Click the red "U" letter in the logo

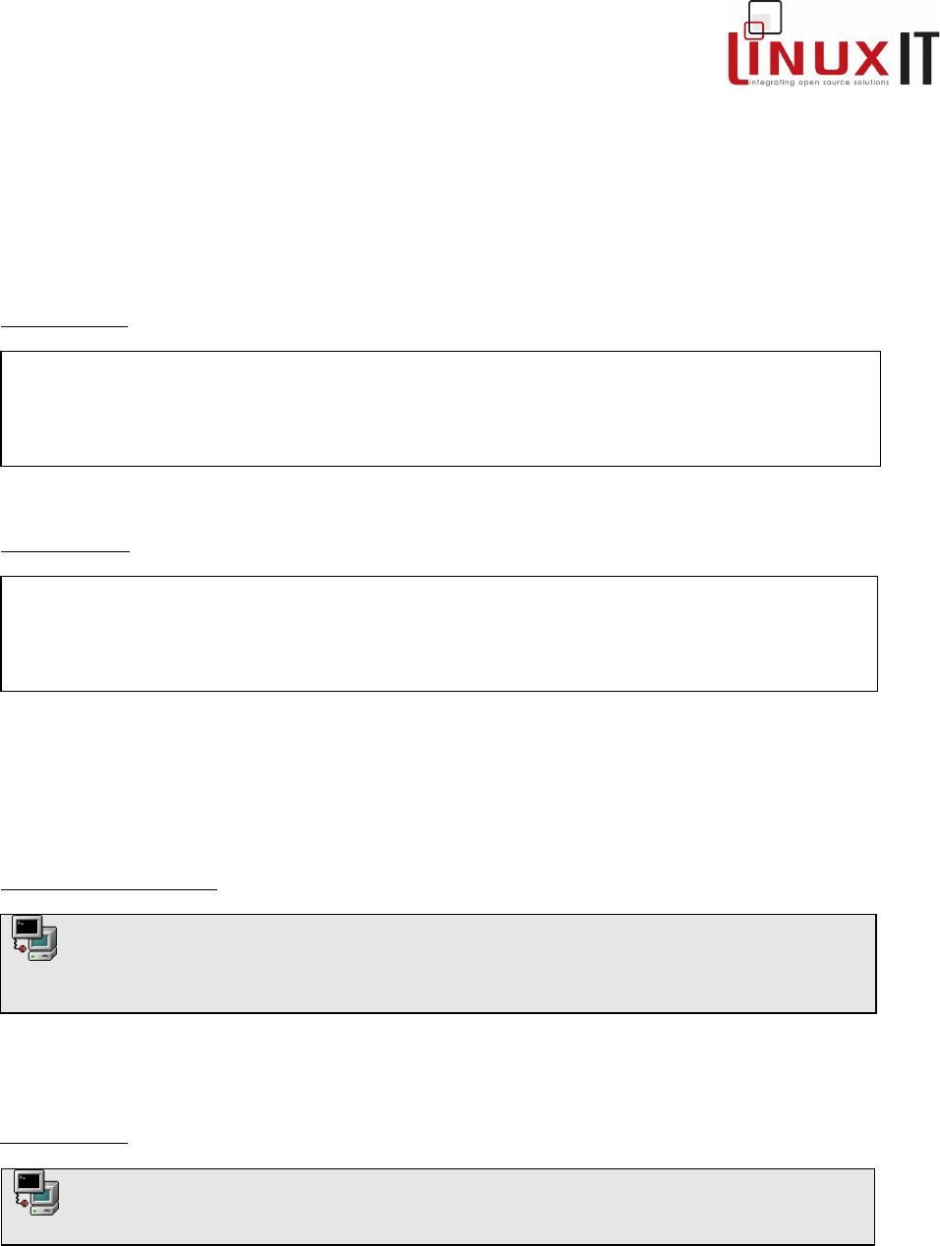(826, 59)
